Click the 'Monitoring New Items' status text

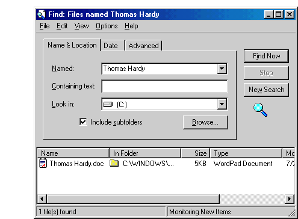(x=200, y=212)
